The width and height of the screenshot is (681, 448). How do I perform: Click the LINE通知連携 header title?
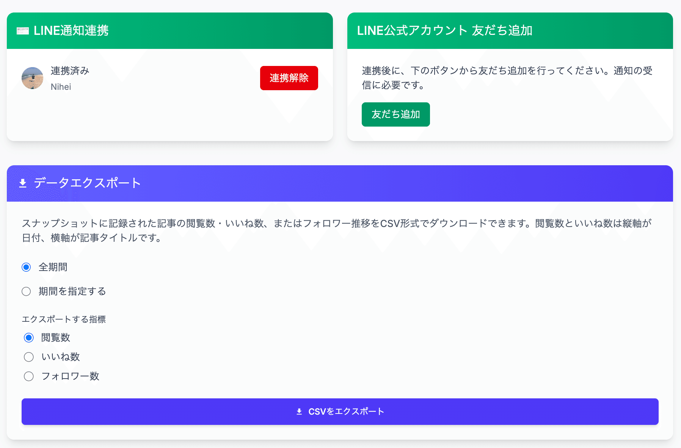tap(71, 31)
